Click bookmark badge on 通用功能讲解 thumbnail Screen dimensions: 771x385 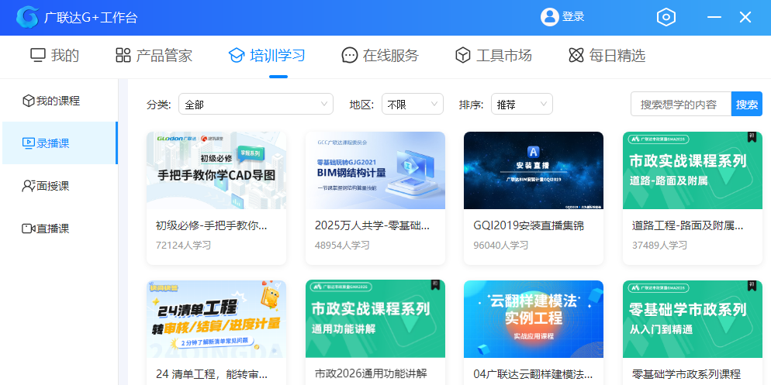coord(434,285)
